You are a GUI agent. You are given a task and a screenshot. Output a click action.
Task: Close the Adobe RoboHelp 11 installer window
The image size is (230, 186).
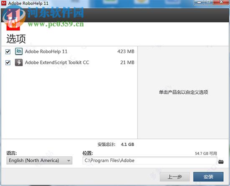pyautogui.click(x=221, y=2)
